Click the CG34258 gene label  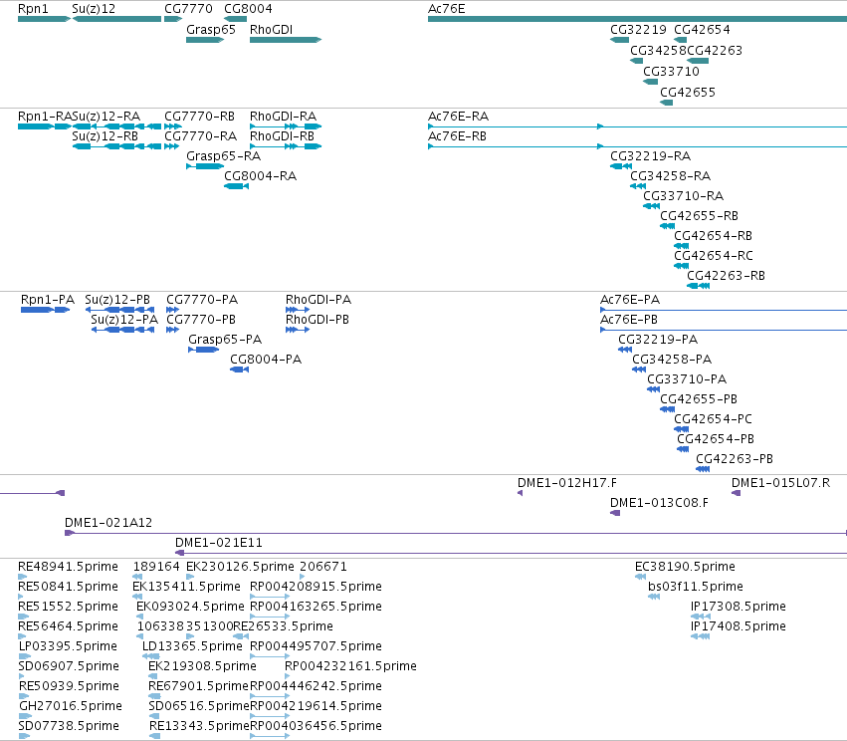[658, 50]
